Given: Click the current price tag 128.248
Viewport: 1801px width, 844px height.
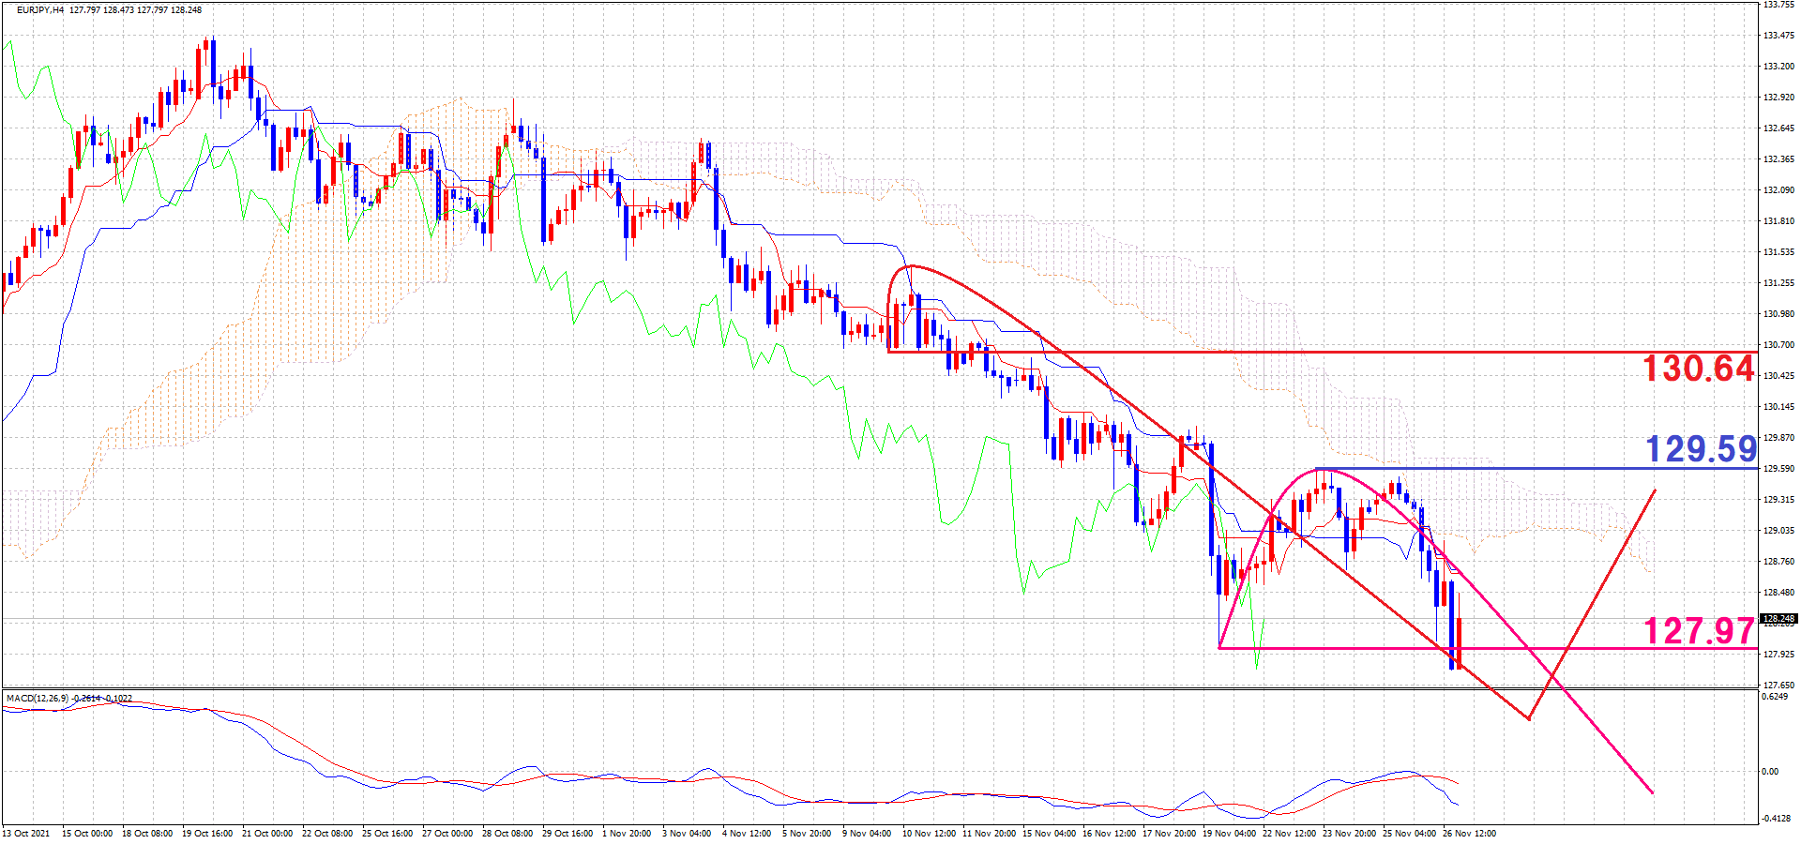Looking at the screenshot, I should click(x=1778, y=619).
